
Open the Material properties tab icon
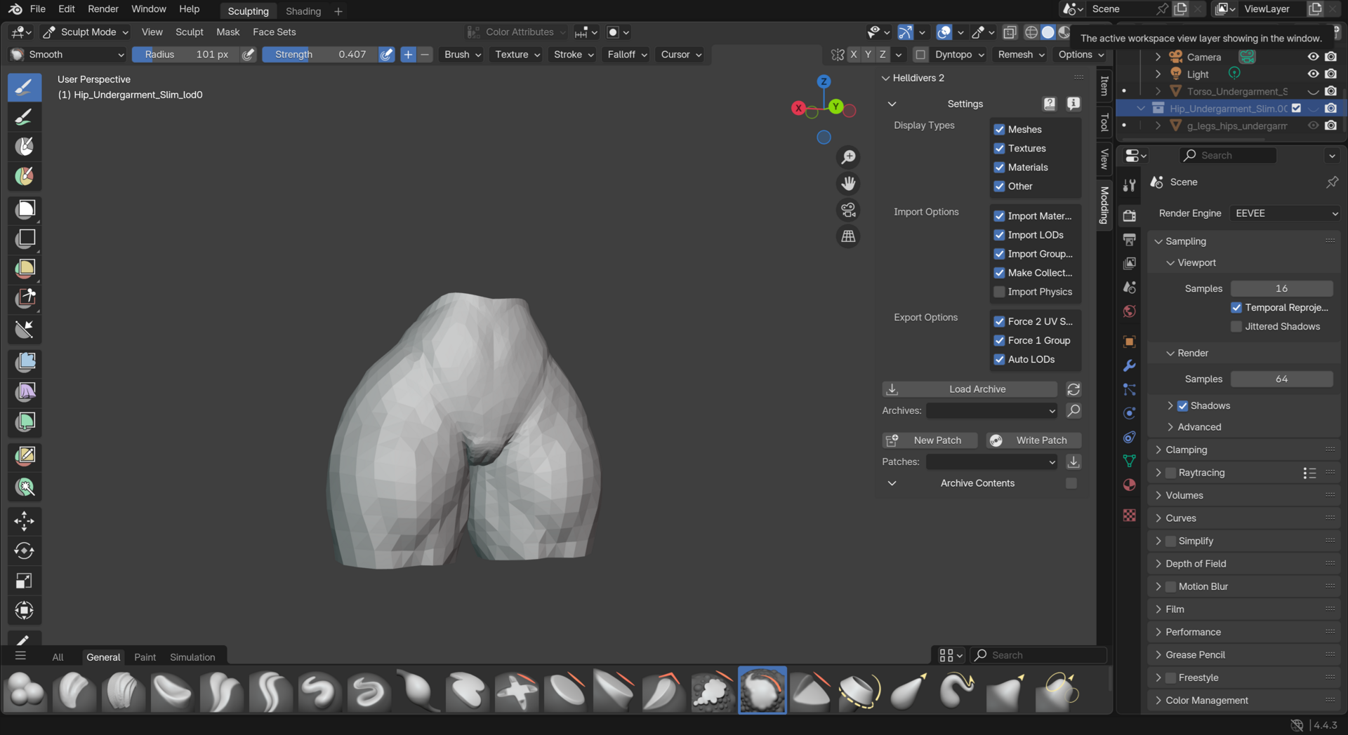tap(1130, 485)
